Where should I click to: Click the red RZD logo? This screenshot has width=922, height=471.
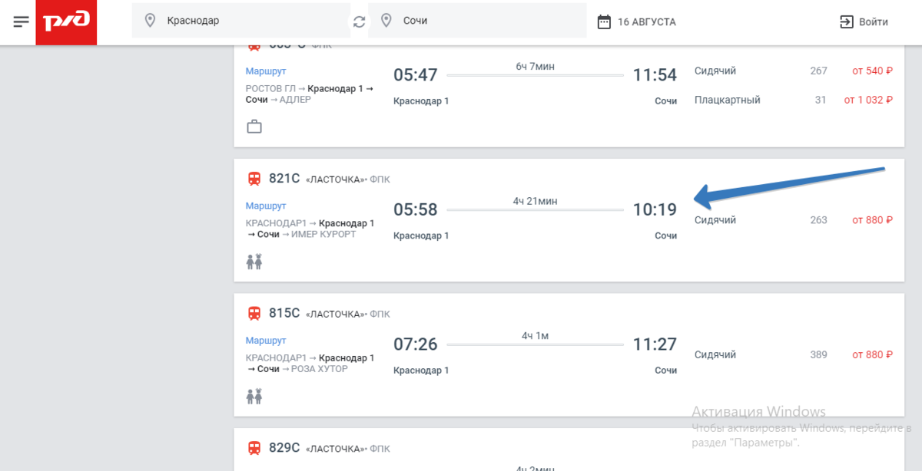(66, 22)
